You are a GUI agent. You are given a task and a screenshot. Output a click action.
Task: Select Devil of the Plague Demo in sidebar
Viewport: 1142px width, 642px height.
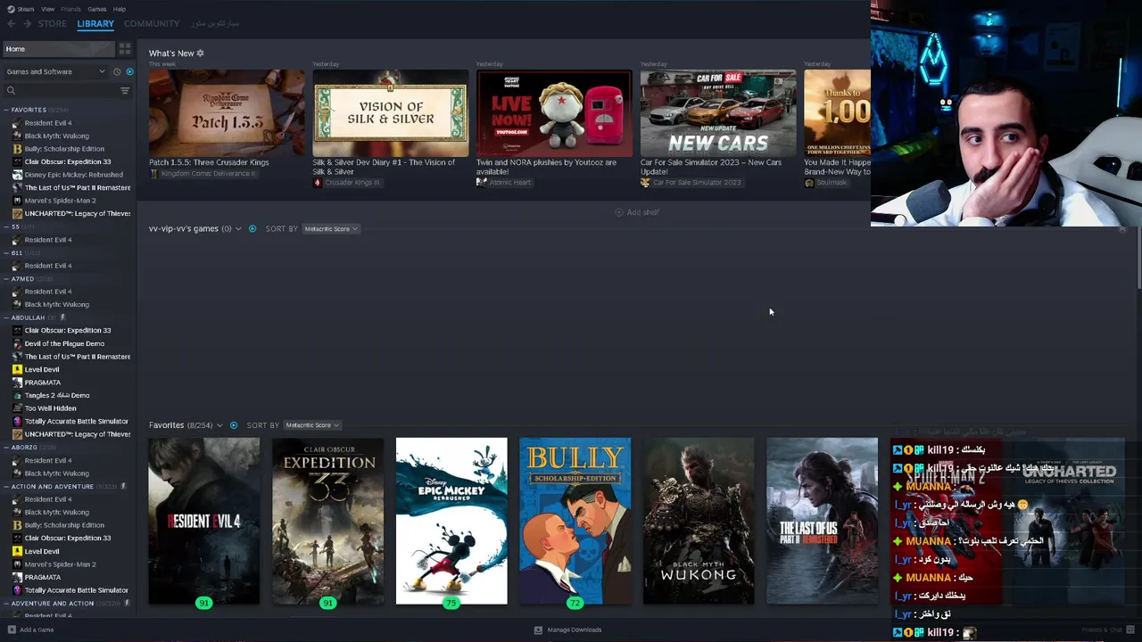[x=64, y=343]
